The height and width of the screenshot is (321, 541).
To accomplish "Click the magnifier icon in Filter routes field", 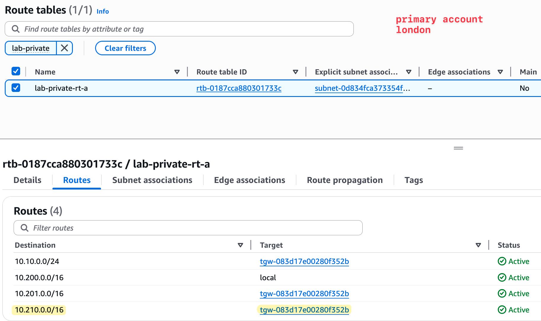I will [24, 228].
